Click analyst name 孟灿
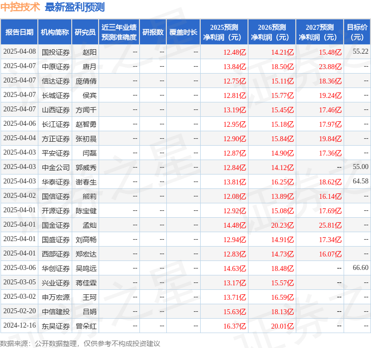 (x=90, y=225)
